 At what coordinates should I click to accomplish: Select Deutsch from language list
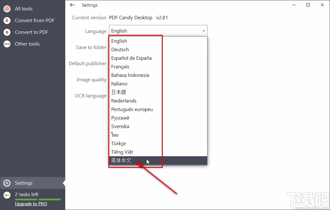(x=158, y=50)
